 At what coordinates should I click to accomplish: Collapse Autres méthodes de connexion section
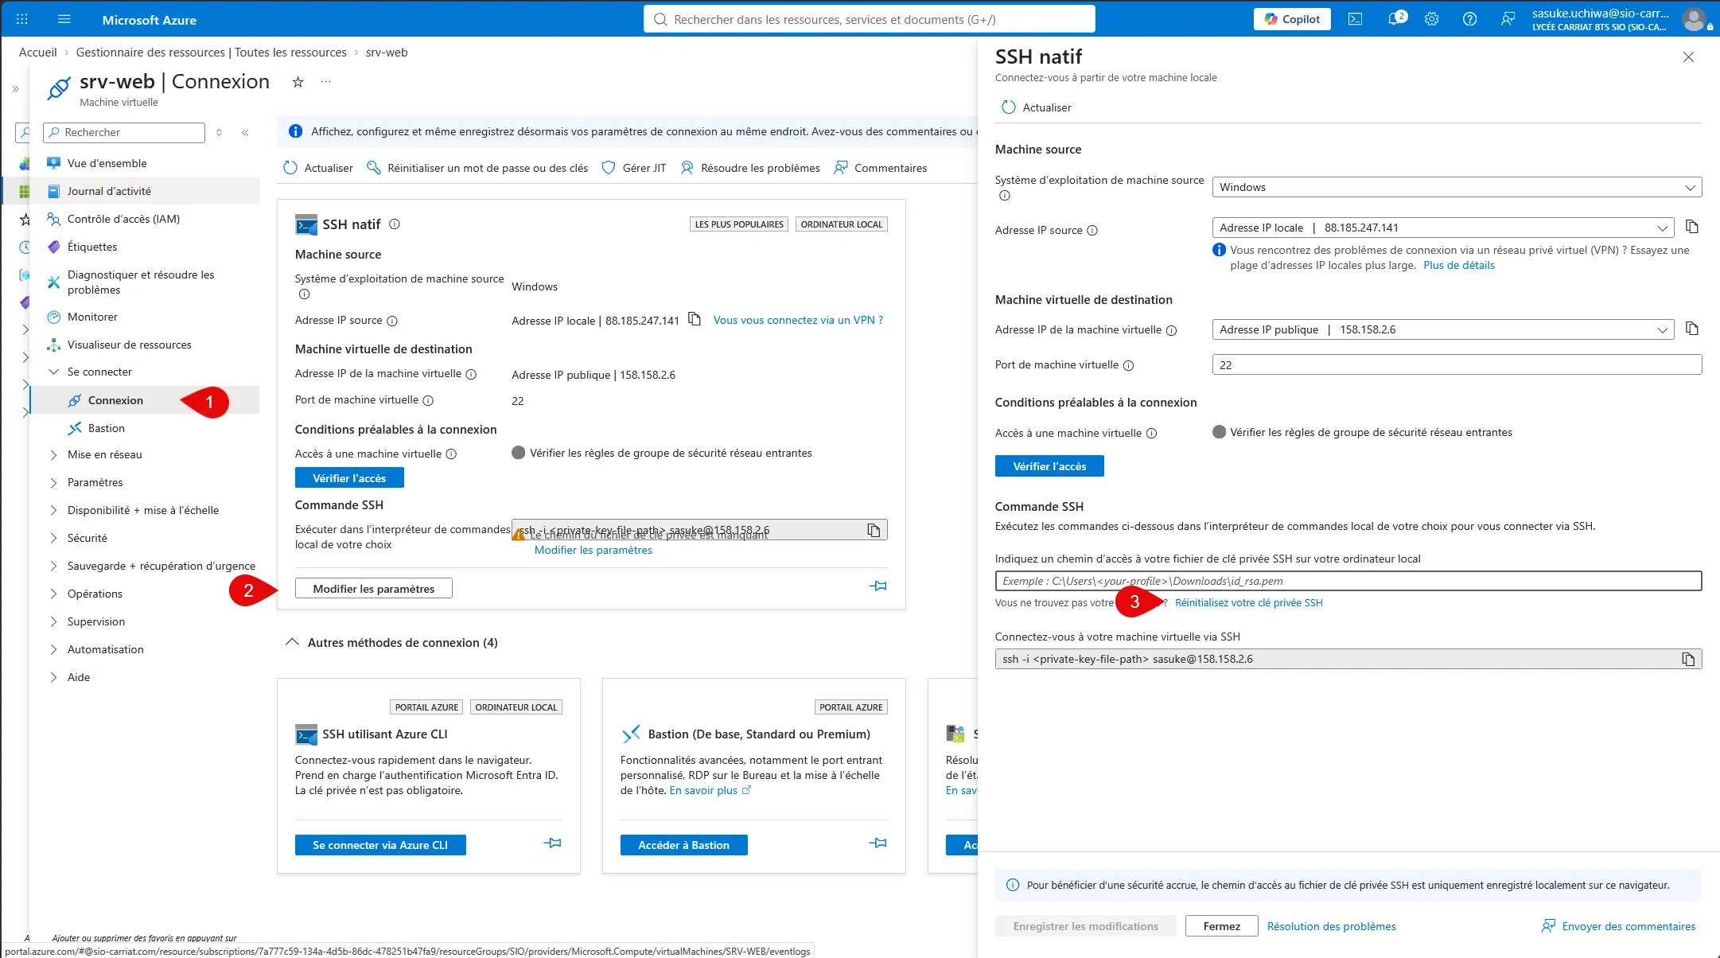[292, 642]
